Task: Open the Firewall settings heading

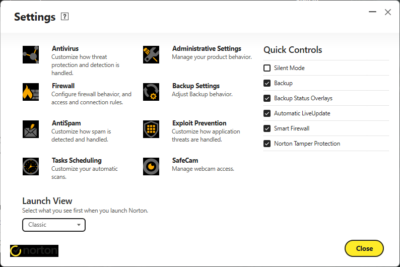Action: pyautogui.click(x=63, y=86)
